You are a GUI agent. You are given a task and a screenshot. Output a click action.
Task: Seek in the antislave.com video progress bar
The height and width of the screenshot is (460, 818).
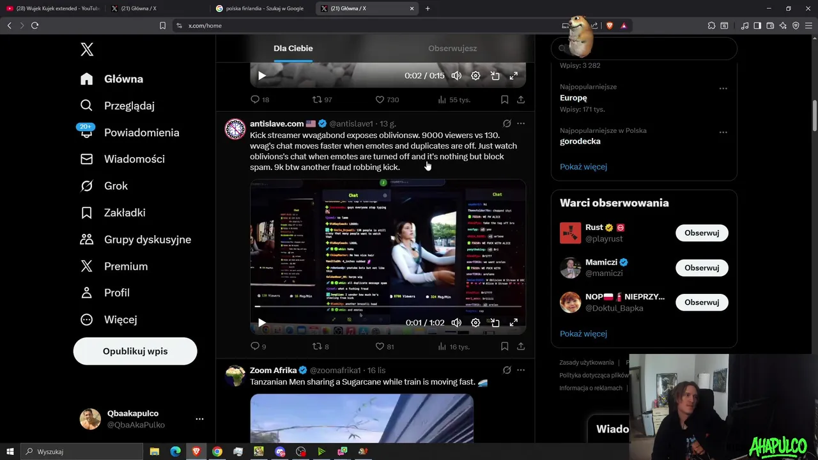point(388,308)
